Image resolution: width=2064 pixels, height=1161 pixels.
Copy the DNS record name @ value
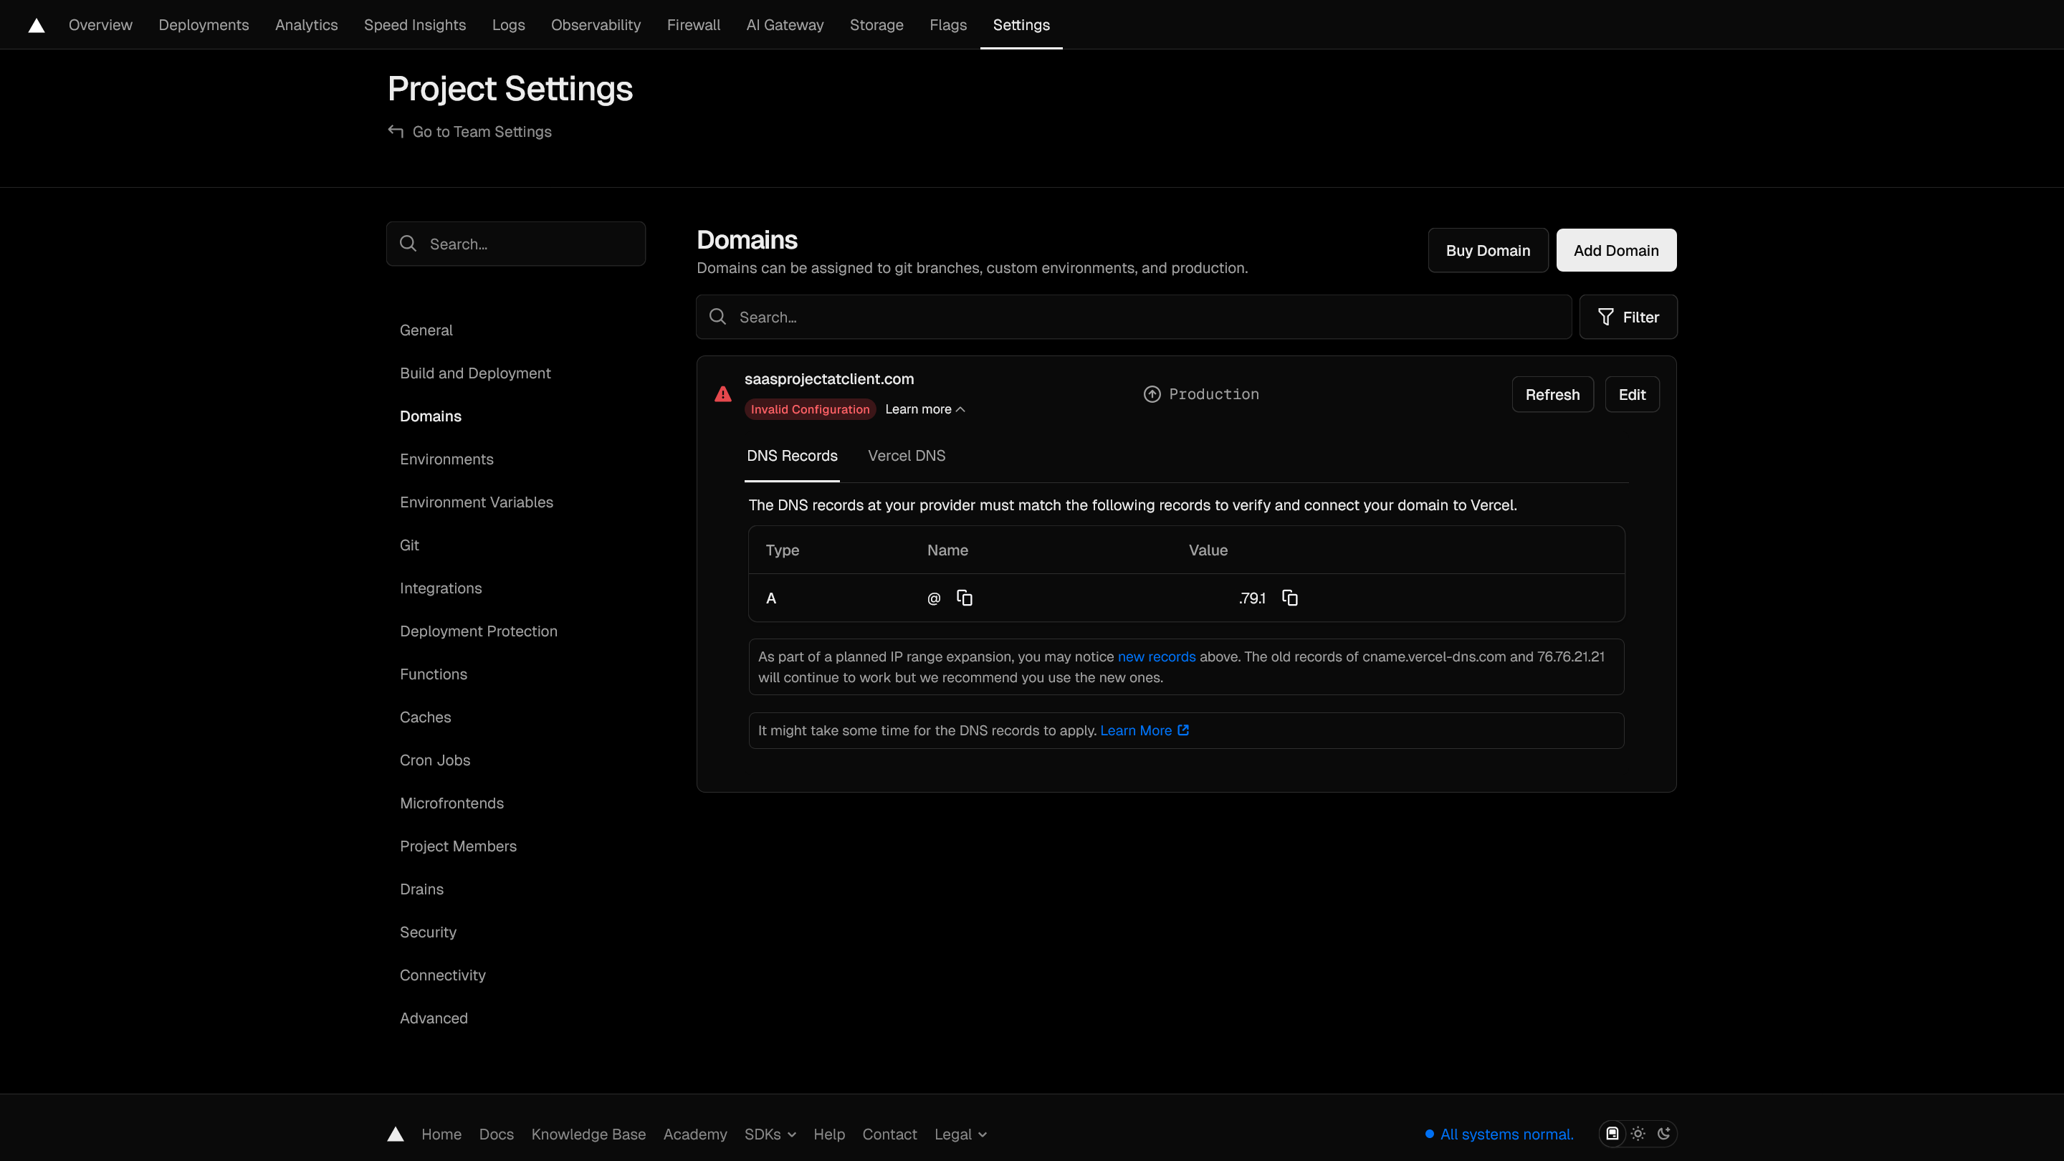click(x=965, y=598)
